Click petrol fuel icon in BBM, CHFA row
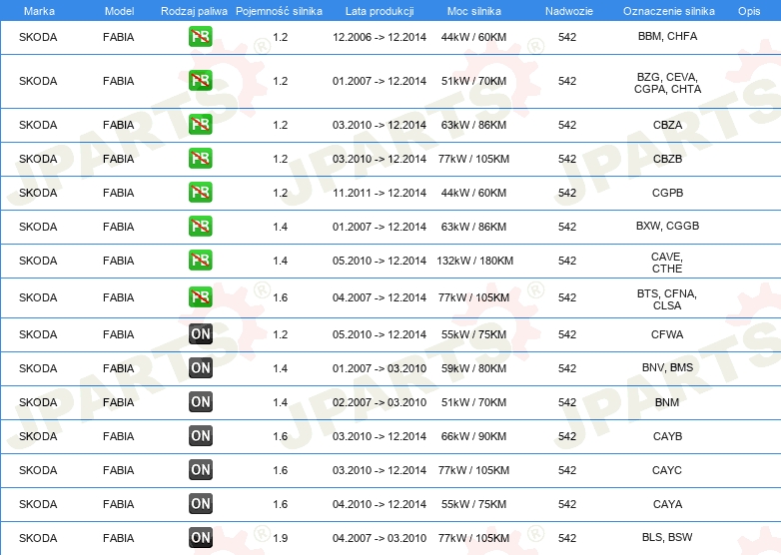The width and height of the screenshot is (781, 555). coord(200,36)
